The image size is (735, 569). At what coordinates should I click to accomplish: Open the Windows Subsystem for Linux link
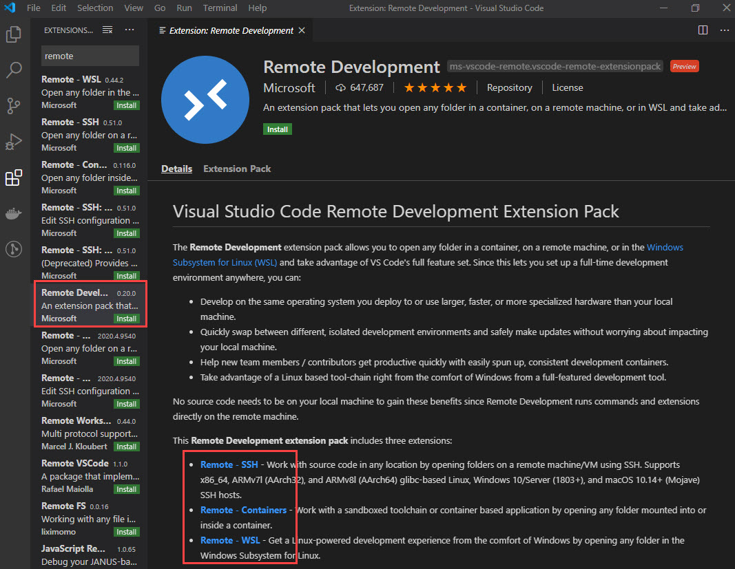[x=225, y=263]
